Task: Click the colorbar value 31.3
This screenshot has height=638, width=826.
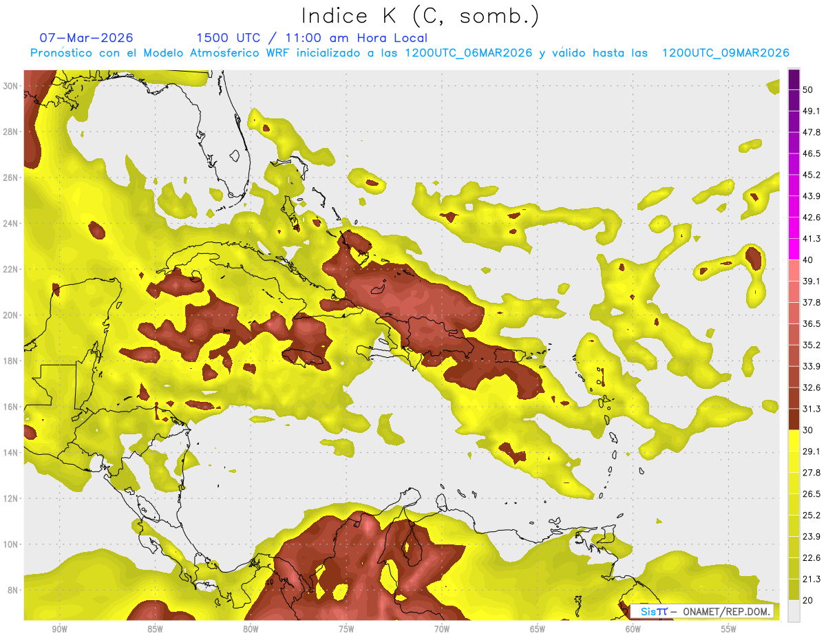Action: point(812,409)
